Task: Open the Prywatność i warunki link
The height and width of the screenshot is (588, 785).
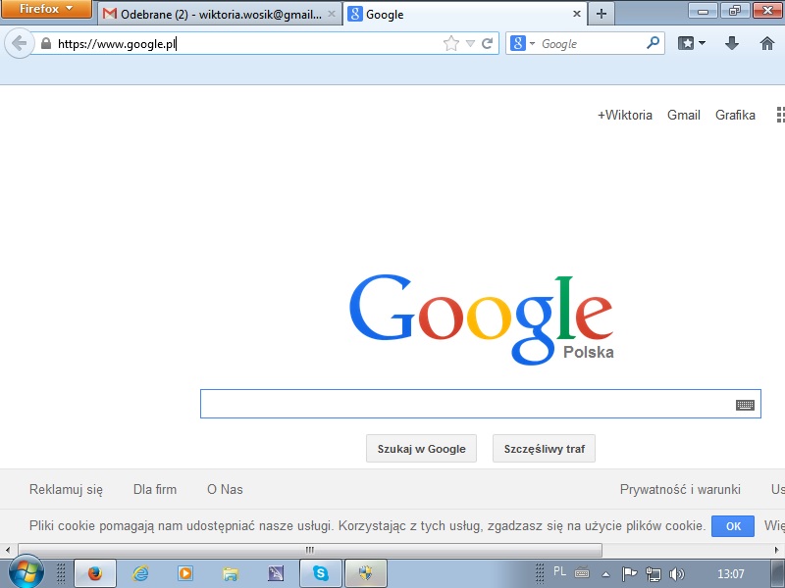Action: click(680, 489)
